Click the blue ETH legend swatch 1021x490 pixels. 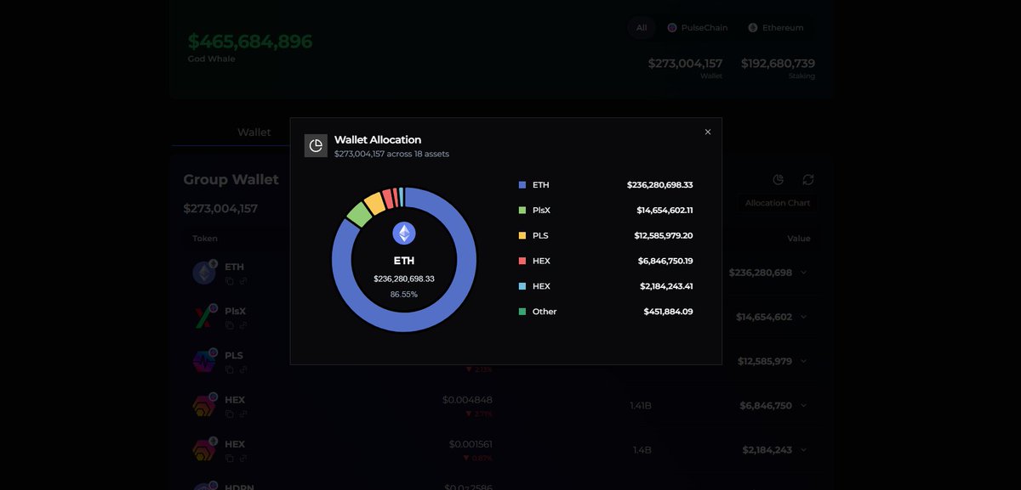pyautogui.click(x=522, y=184)
